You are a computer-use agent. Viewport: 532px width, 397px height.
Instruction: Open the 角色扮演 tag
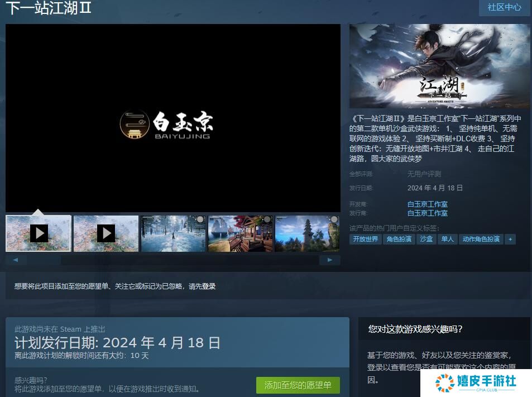(x=399, y=239)
